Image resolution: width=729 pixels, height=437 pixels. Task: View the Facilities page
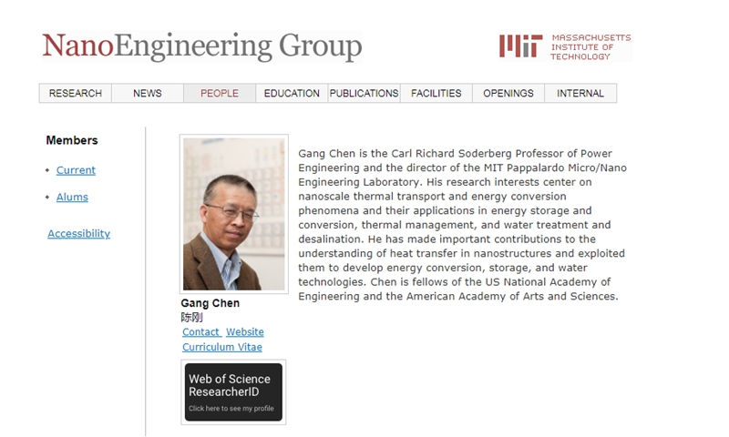click(x=436, y=93)
